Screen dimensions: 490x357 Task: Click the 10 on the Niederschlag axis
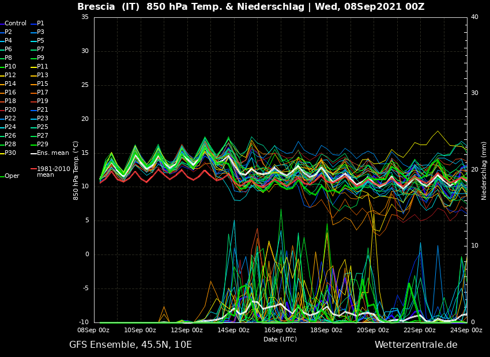[474, 246]
